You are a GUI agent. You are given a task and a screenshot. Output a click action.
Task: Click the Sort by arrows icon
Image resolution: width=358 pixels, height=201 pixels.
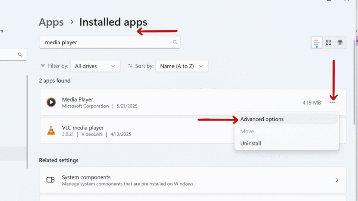130,66
